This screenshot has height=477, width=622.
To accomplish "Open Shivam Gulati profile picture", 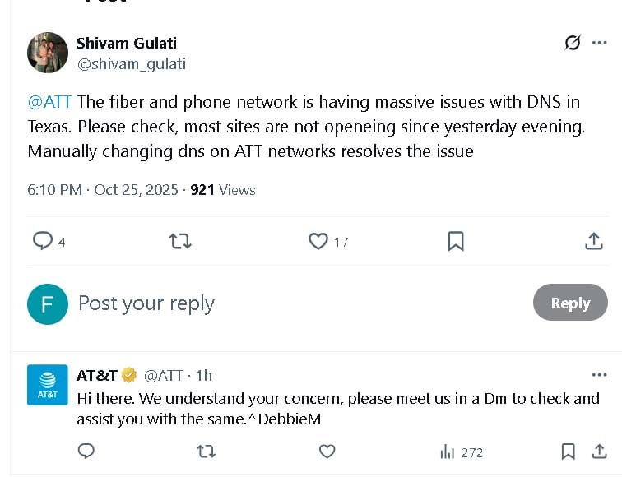I will coord(48,53).
